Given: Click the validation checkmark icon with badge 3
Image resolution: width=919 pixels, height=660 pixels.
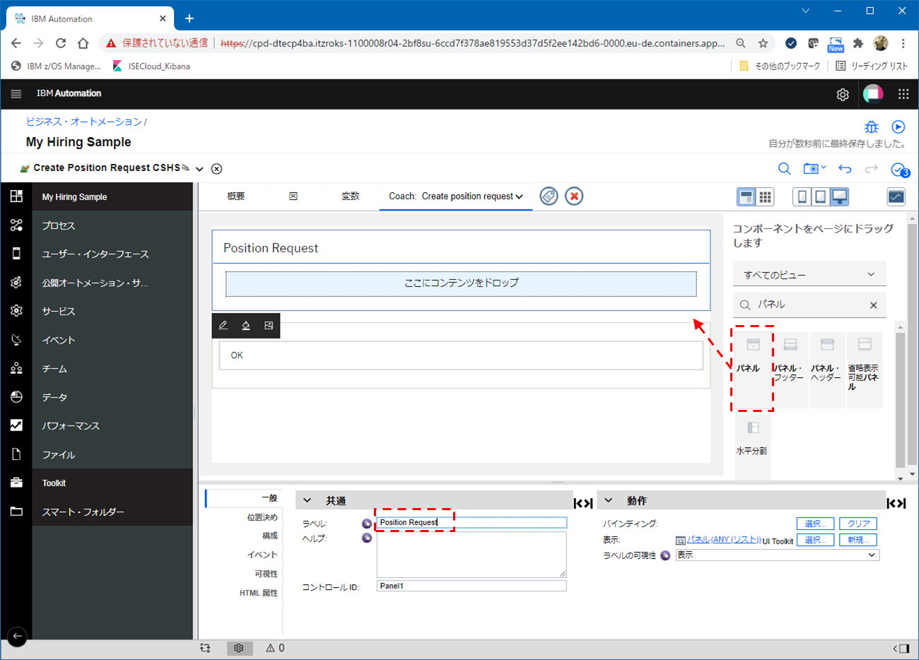Looking at the screenshot, I should click(899, 170).
